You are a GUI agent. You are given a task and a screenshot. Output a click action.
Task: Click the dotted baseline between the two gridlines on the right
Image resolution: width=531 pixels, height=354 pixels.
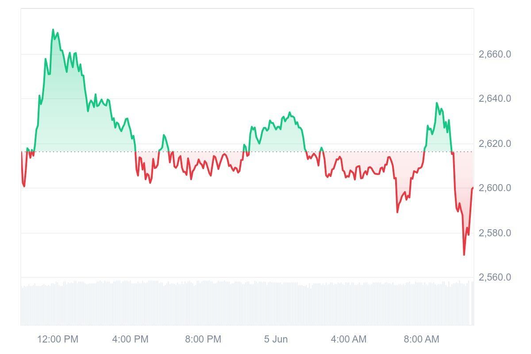click(462, 152)
